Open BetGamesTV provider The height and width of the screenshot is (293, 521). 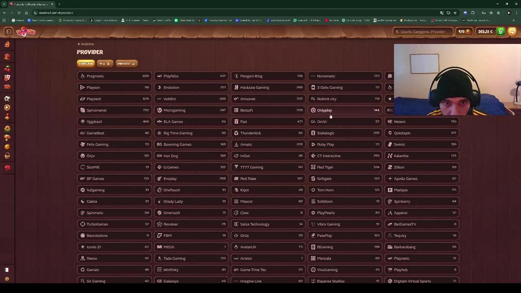click(422, 224)
